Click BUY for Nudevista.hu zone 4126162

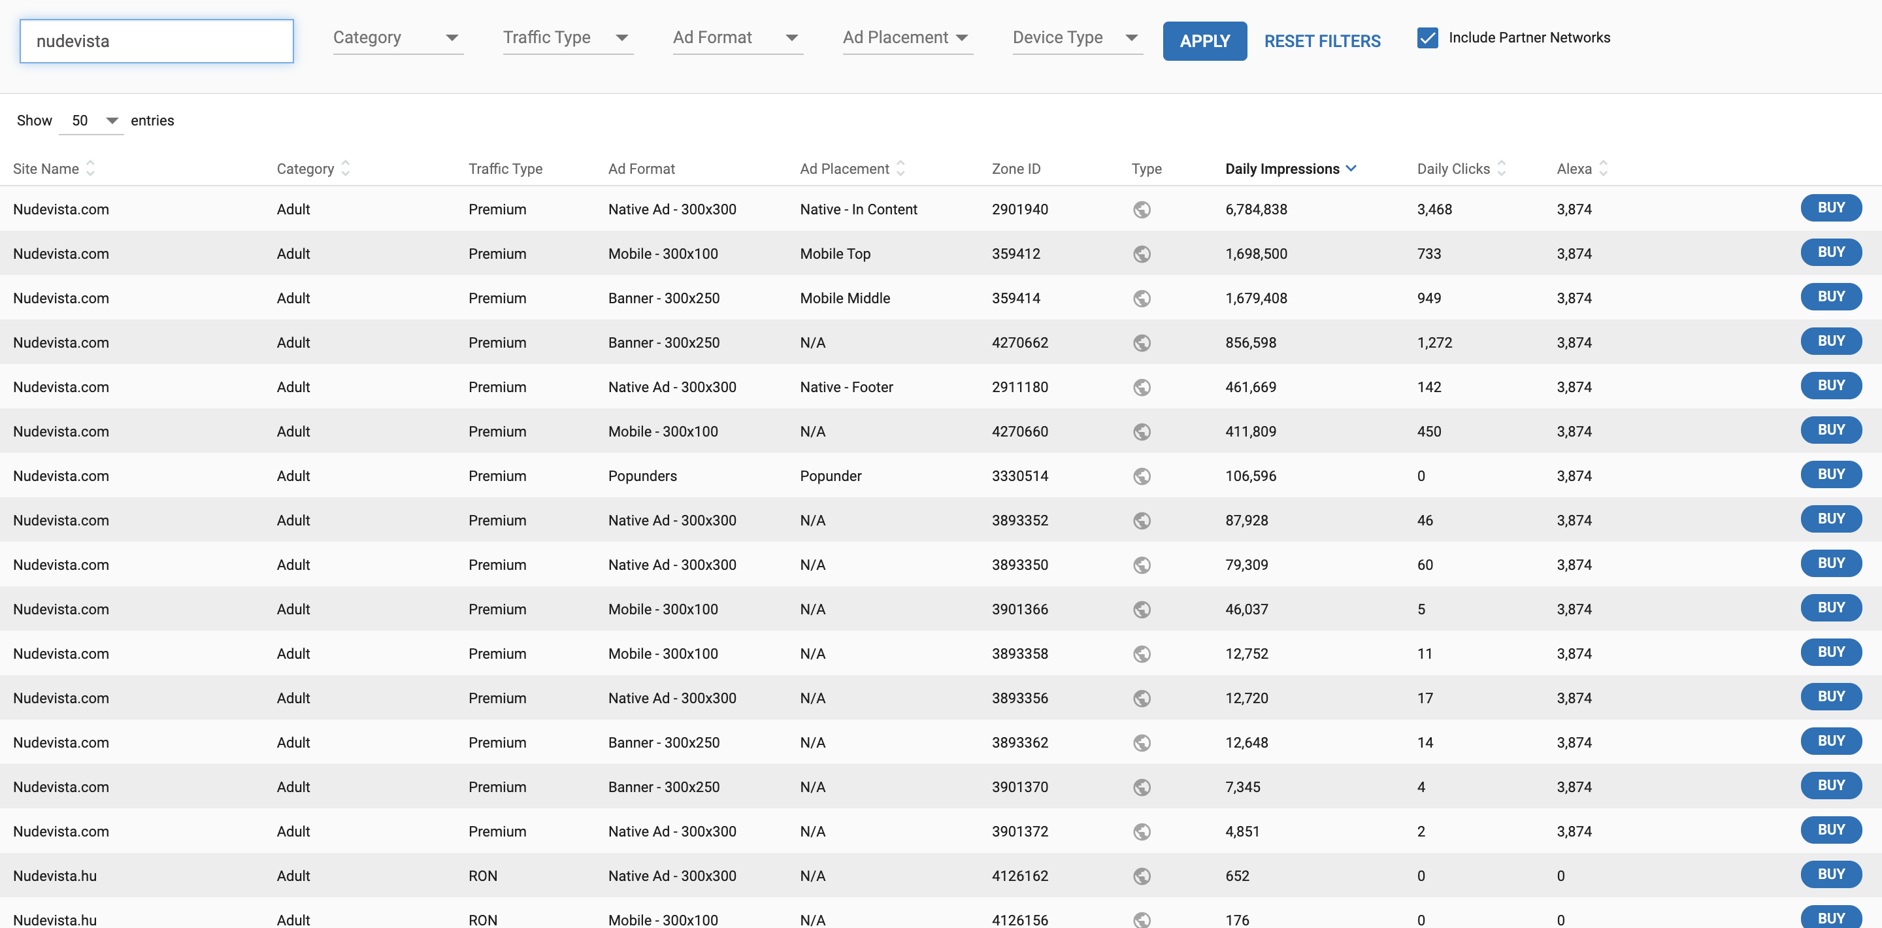point(1831,874)
